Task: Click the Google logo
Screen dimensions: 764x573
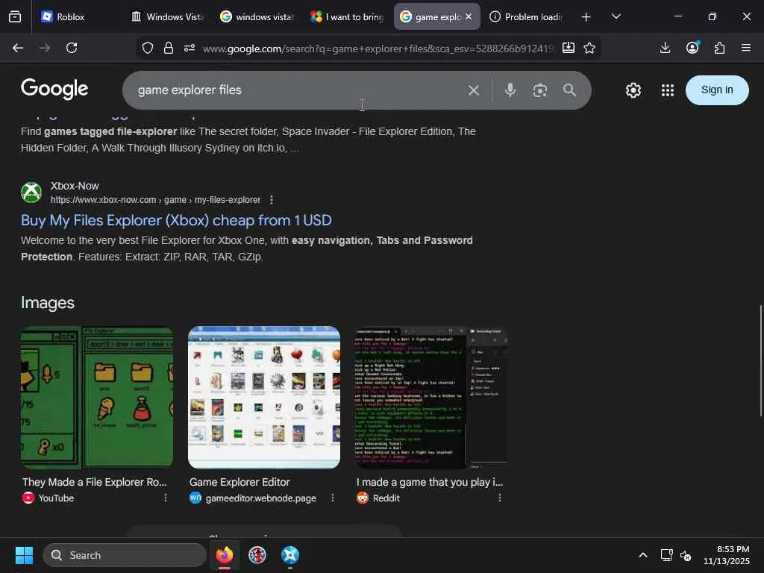Action: (x=54, y=89)
